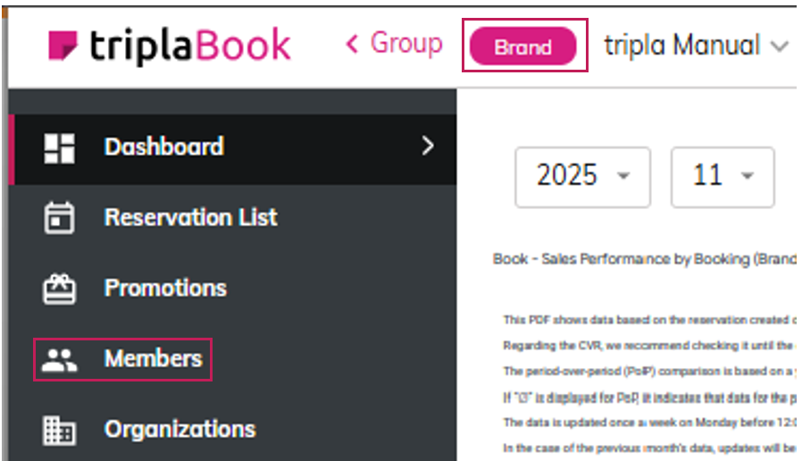Go to Reservation List menu item
Image resolution: width=802 pixels, height=461 pixels.
(x=190, y=217)
